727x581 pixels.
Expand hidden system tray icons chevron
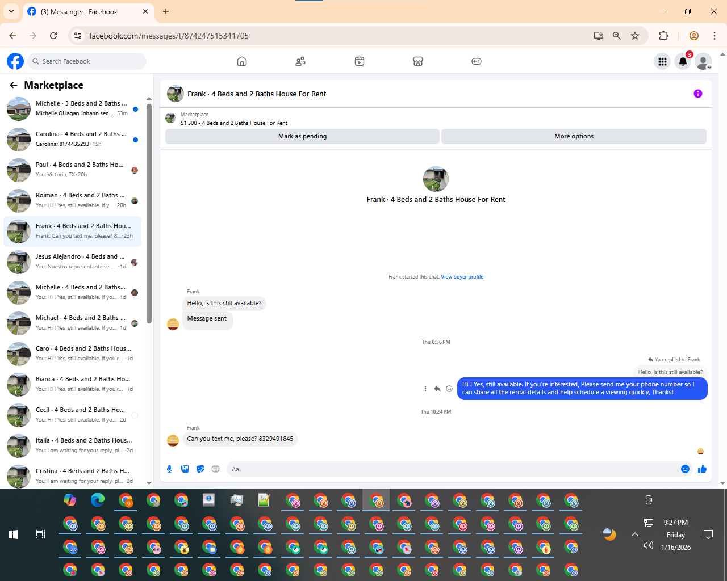[x=635, y=534]
